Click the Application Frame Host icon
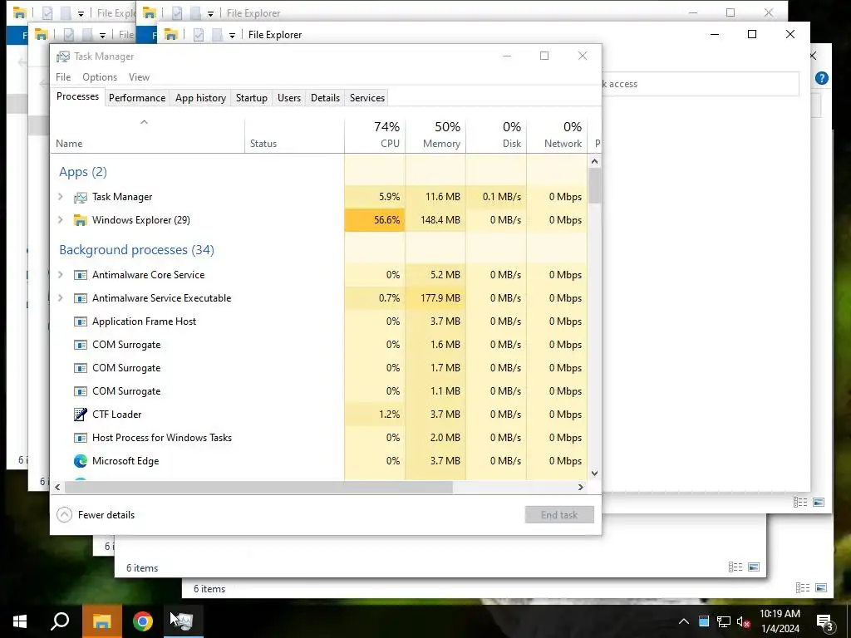The image size is (851, 638). [x=81, y=321]
